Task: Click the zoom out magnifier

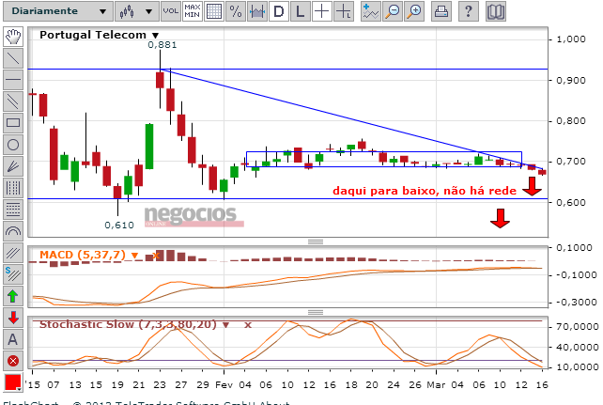Action: point(393,11)
